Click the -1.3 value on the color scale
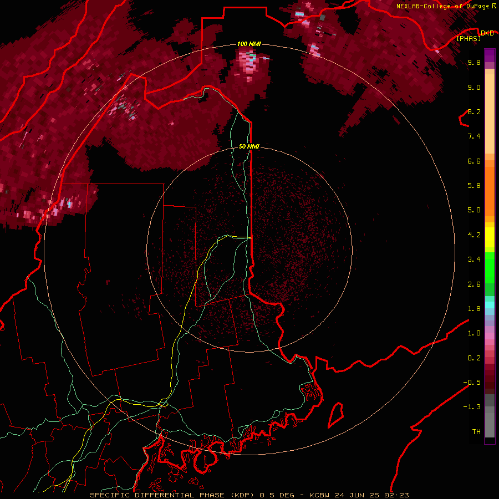This screenshot has height=499, width=499. [x=472, y=407]
